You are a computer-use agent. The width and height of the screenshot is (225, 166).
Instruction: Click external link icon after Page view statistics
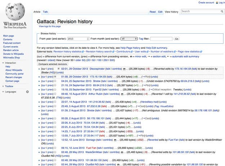click(x=201, y=52)
